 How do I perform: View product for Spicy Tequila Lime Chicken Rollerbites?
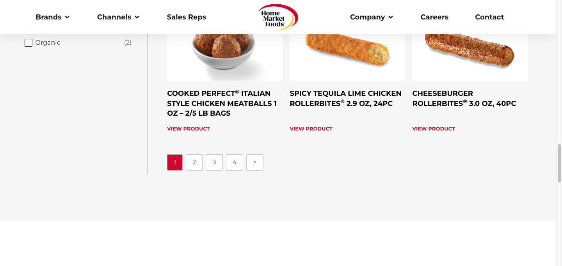[x=311, y=129]
